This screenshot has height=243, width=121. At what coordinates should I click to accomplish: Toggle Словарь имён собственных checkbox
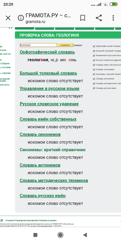pyautogui.click(x=94, y=65)
